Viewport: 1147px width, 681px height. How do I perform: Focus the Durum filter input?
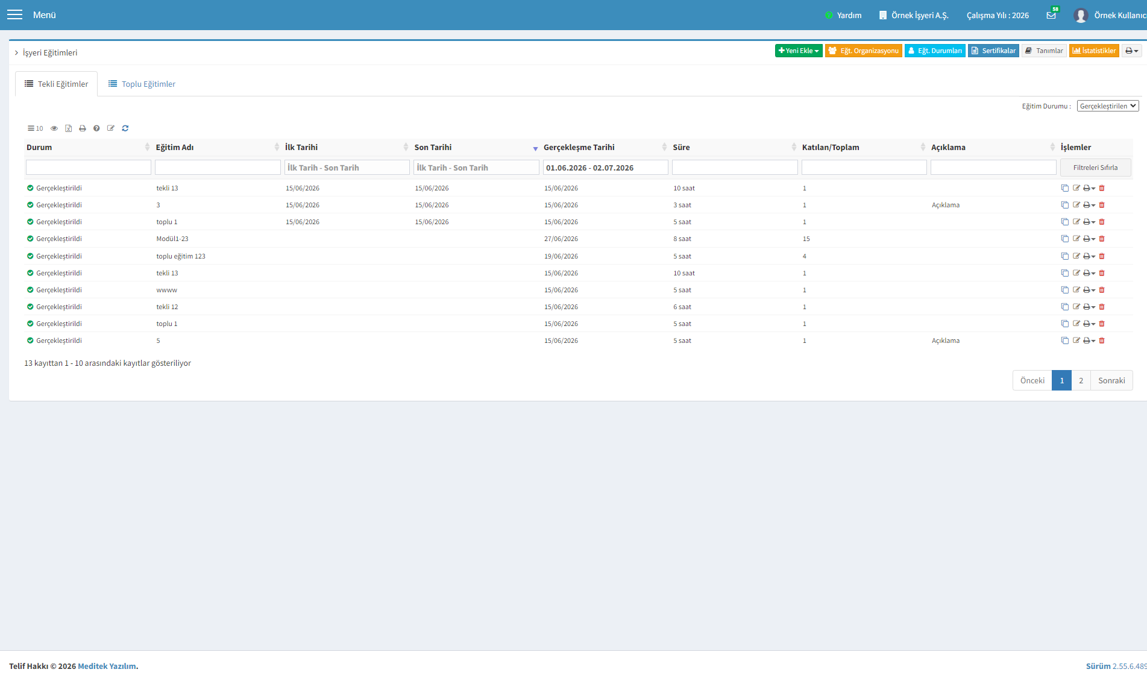pyautogui.click(x=89, y=168)
